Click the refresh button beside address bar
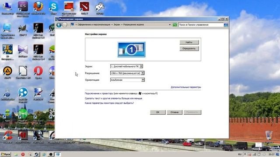Viewport: 280px width, 157px height. click(175, 25)
